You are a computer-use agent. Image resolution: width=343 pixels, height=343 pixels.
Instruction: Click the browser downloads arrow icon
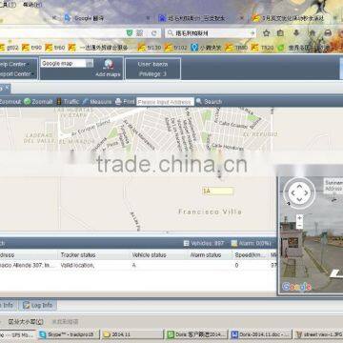pyautogui.click(x=296, y=33)
